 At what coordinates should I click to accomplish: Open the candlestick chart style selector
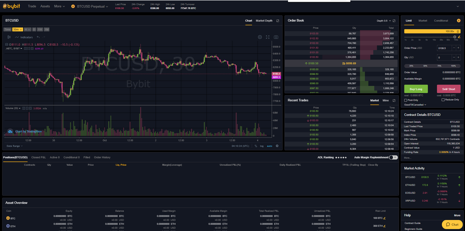pyautogui.click(x=9, y=37)
